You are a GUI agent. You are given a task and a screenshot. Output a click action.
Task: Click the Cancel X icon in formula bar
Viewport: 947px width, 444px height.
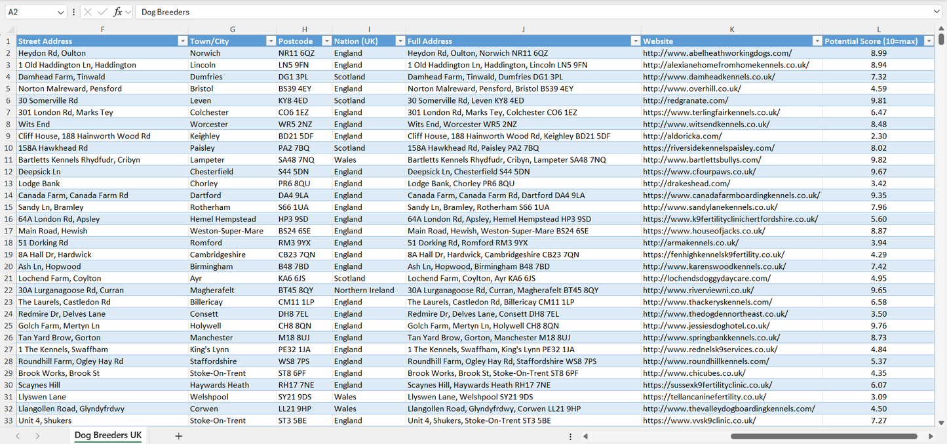tap(88, 12)
